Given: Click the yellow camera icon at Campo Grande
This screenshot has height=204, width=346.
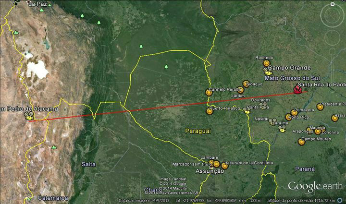Looking at the screenshot, I should tap(268, 73).
